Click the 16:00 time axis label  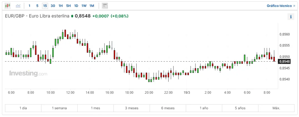click(x=110, y=93)
